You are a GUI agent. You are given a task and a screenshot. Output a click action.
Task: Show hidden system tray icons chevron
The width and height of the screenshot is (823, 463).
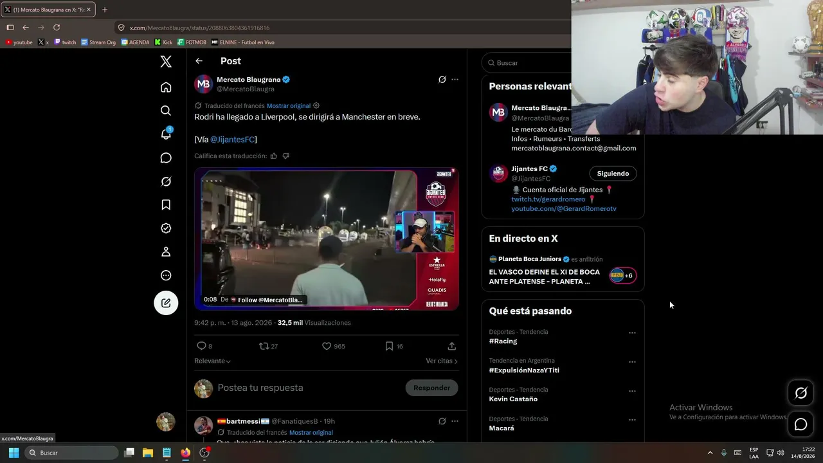710,453
